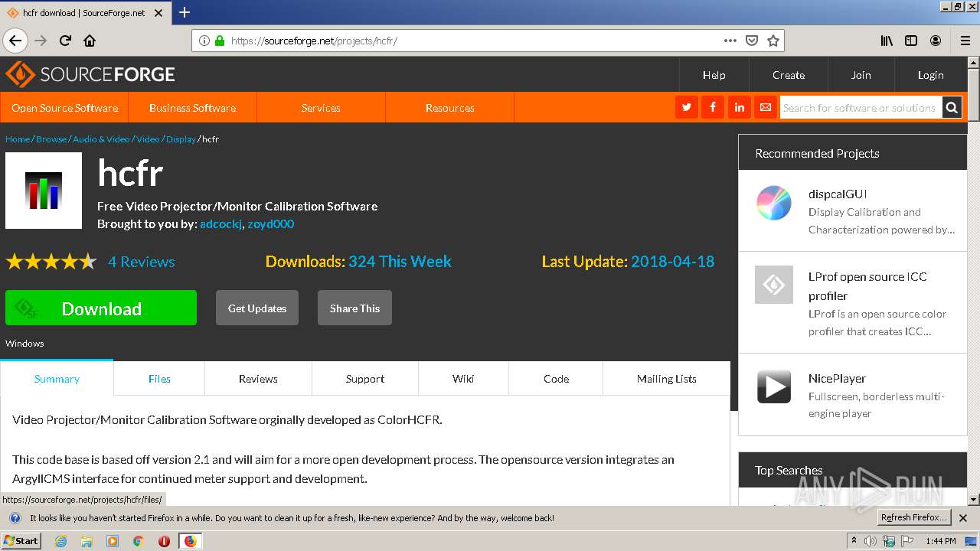980x551 pixels.
Task: Open the Join link in header
Action: (x=861, y=75)
